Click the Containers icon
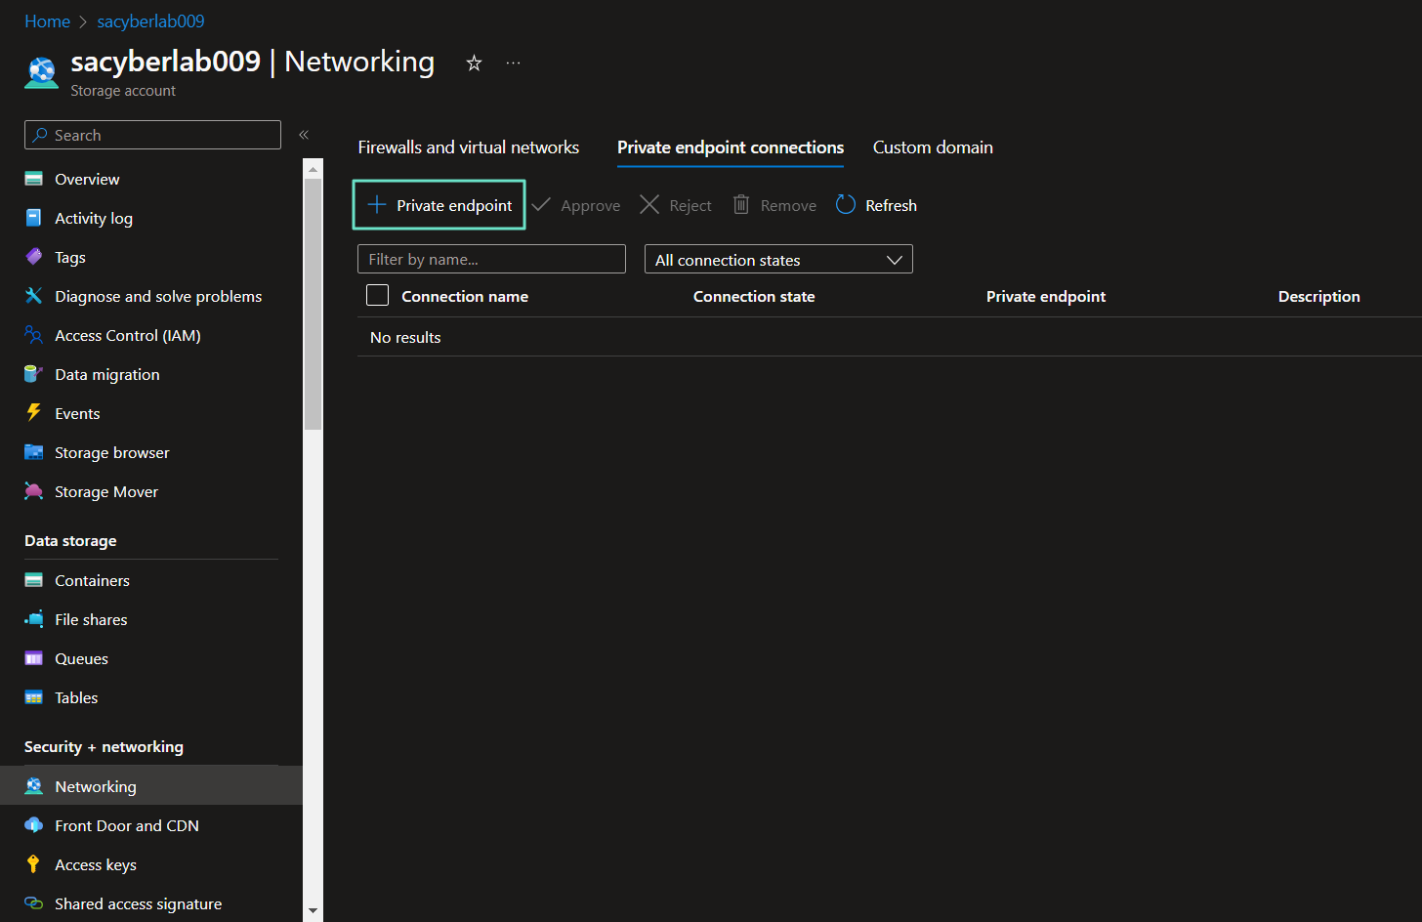This screenshot has height=922, width=1422. coord(33,580)
